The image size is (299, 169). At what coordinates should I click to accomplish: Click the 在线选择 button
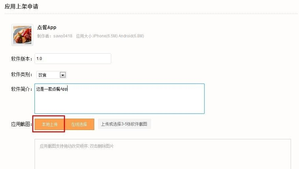[x=79, y=124]
